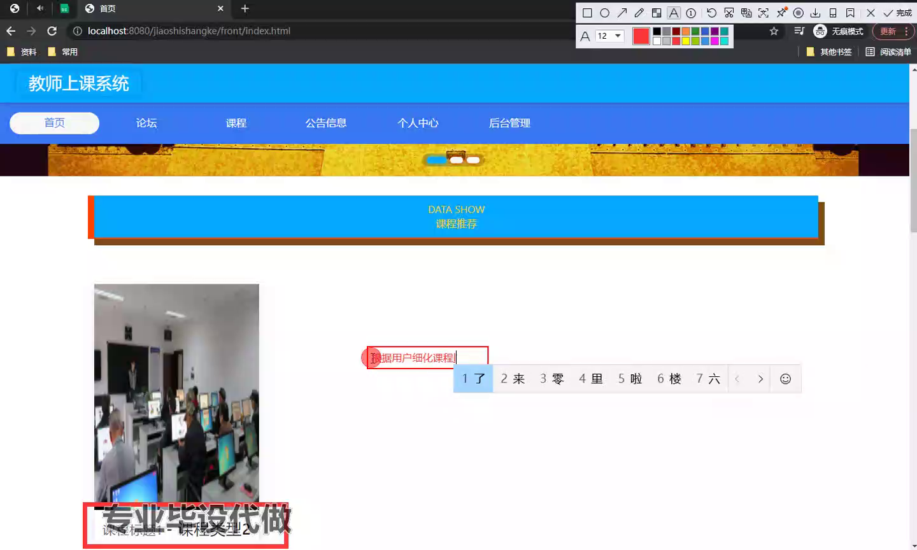This screenshot has height=550, width=917.
Task: Open the media control icon in Chrome toolbar
Action: click(799, 31)
